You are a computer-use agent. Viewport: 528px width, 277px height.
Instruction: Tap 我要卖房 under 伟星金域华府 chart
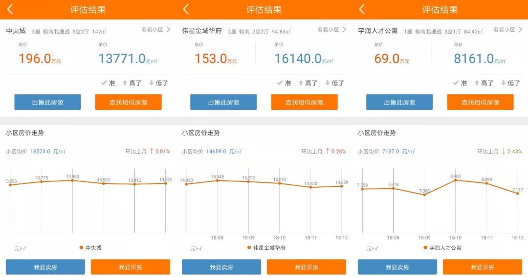(x=221, y=267)
